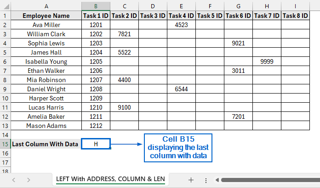Add a new sheet with plus button
This screenshot has width=320, height=188.
pyautogui.click(x=191, y=180)
